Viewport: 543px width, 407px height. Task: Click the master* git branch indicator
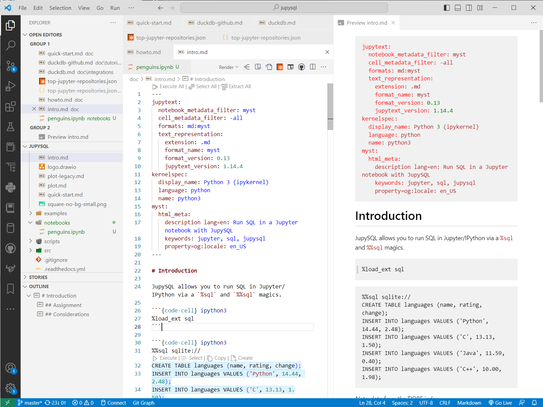pos(30,403)
